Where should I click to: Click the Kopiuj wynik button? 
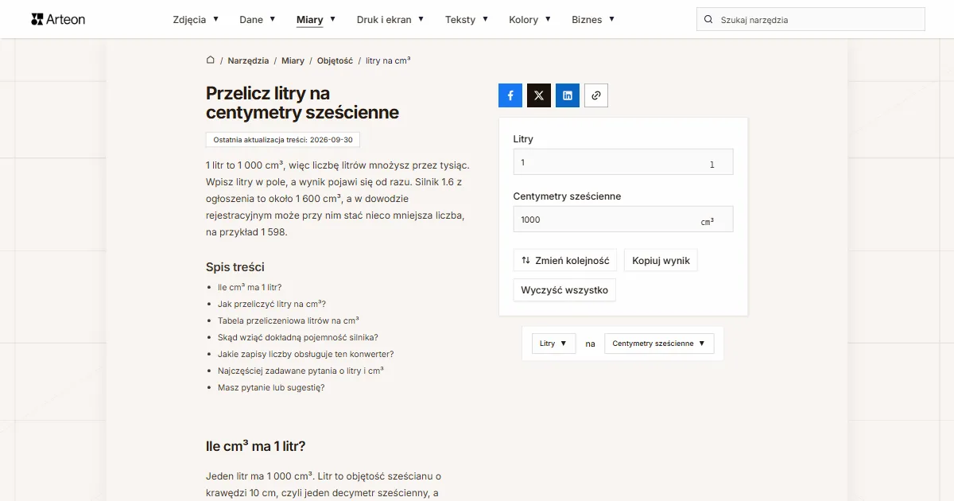click(661, 260)
